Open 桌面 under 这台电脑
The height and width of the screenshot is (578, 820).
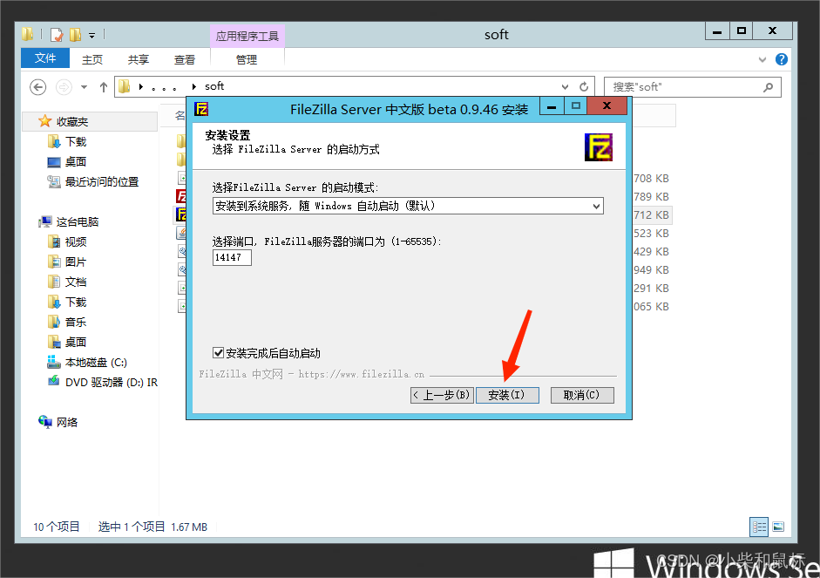click(x=76, y=342)
